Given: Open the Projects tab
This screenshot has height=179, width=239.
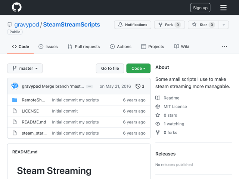Looking at the screenshot, I should [x=152, y=47].
